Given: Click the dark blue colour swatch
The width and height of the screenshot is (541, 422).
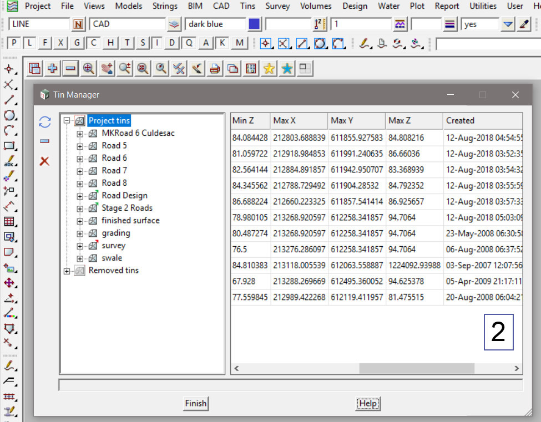Looking at the screenshot, I should [x=254, y=24].
